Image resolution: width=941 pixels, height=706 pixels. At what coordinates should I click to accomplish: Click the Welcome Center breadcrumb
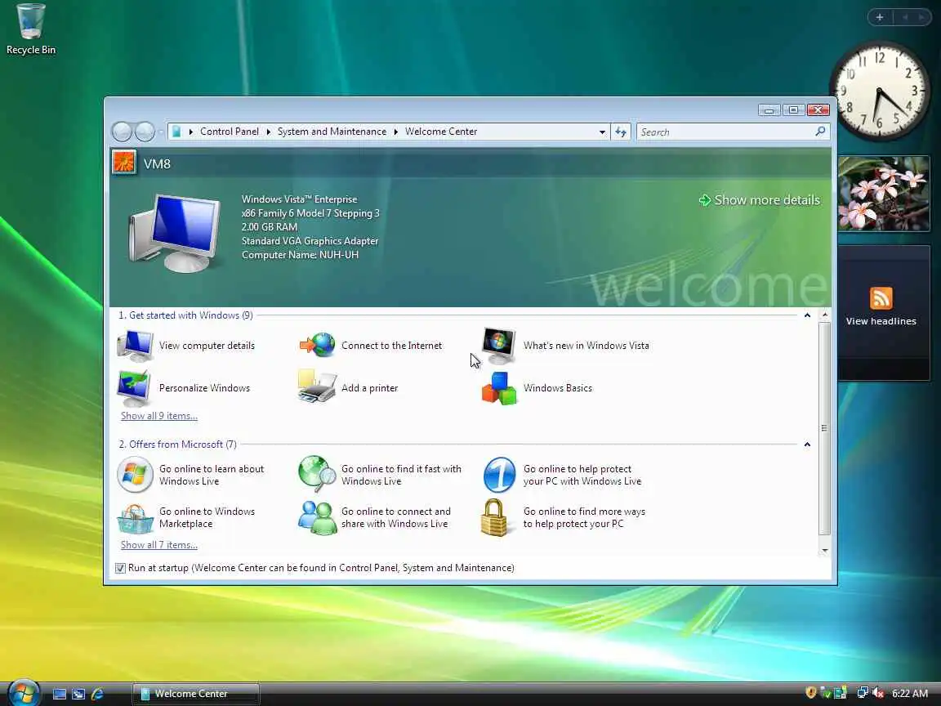(441, 132)
